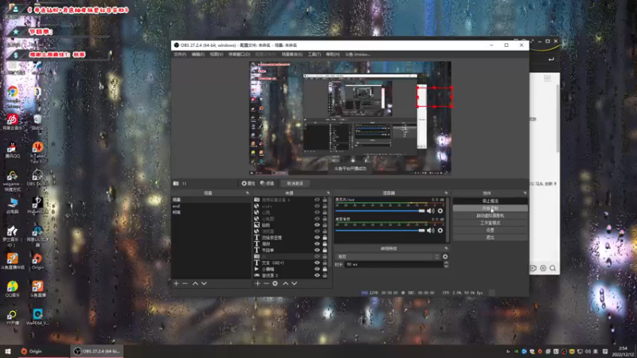
Task: Decrease transition 时长 with down stepper arrow
Action: [446, 266]
